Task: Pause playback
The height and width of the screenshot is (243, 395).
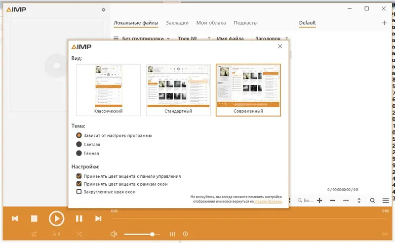Action: tap(79, 218)
